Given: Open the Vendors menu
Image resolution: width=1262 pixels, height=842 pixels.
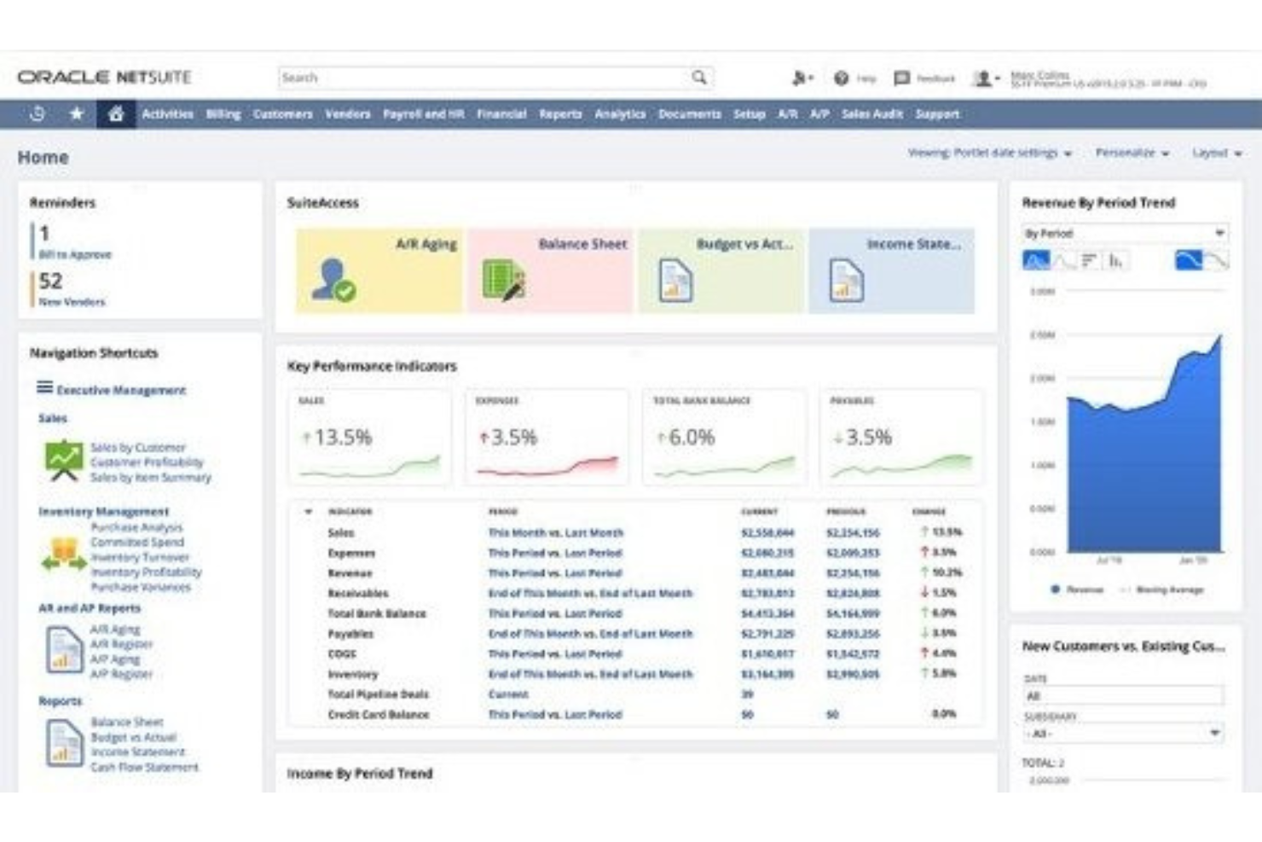Looking at the screenshot, I should (x=348, y=113).
